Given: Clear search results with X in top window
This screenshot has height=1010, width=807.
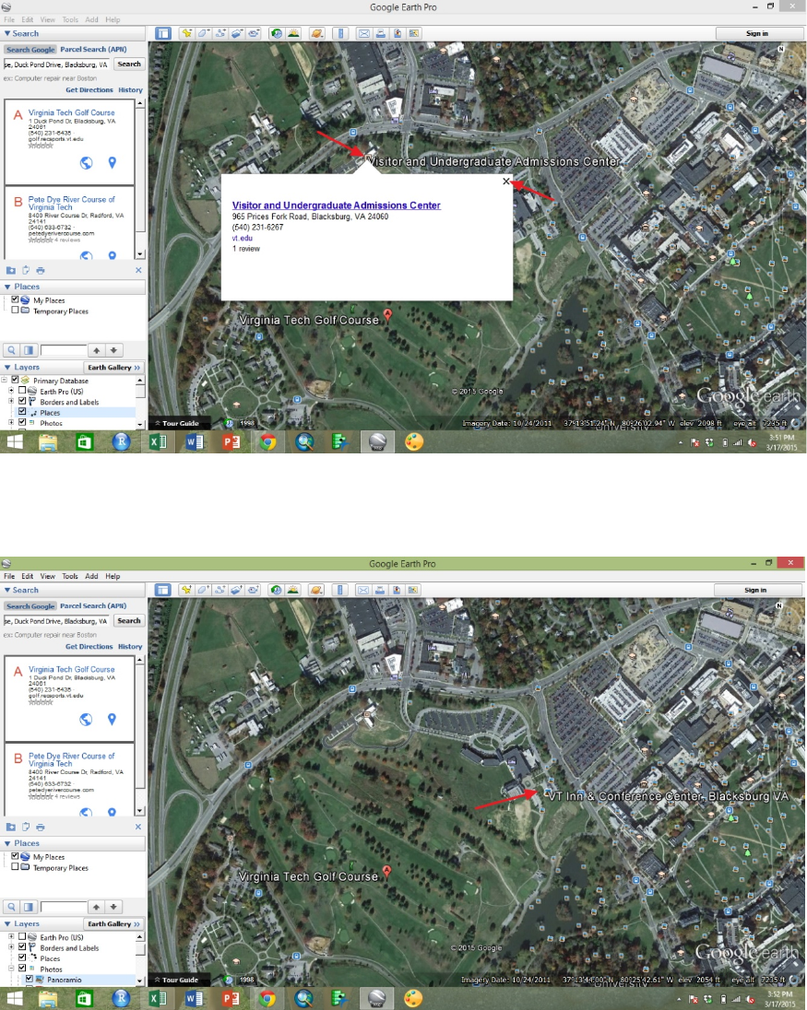Looking at the screenshot, I should (138, 271).
